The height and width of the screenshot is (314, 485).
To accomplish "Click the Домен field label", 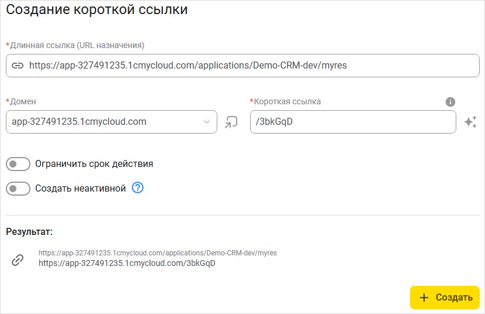I will click(23, 101).
